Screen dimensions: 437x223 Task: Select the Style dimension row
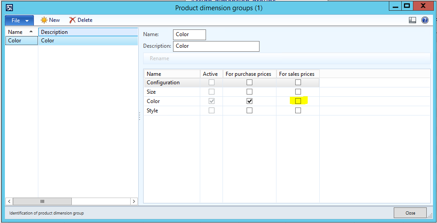tap(231, 111)
